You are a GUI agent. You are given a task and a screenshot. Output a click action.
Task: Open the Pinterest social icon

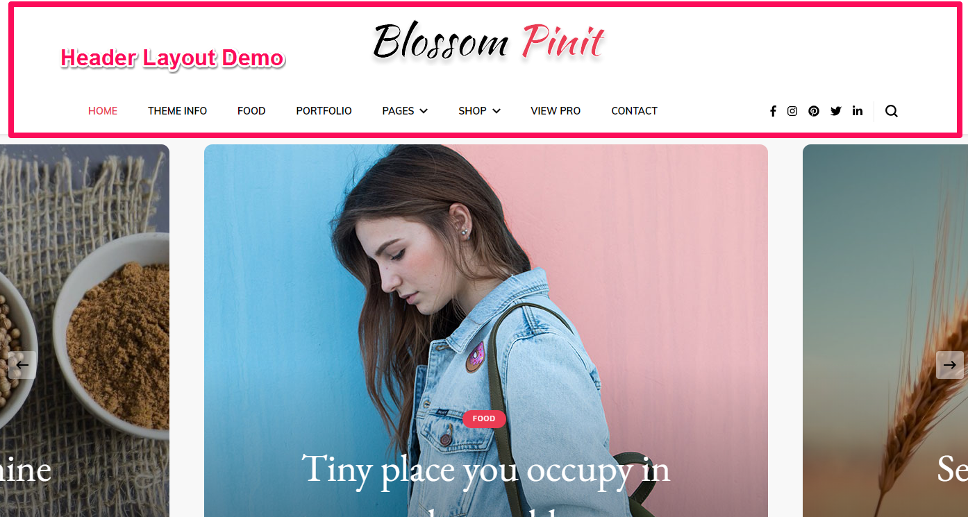point(814,111)
